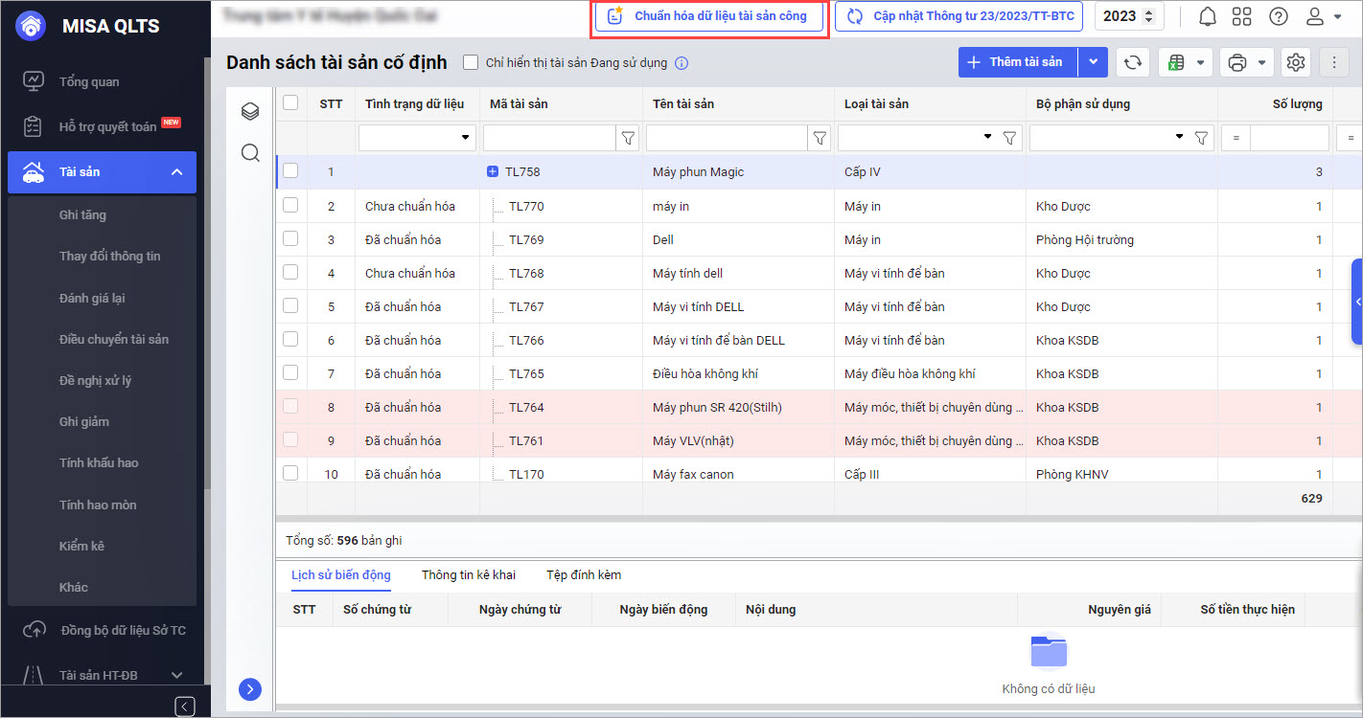The width and height of the screenshot is (1363, 718).
Task: Click the search magnifier icon beside the table
Action: coord(250,153)
